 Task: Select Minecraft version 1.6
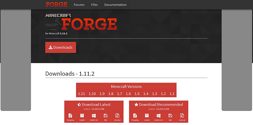pos(128,94)
